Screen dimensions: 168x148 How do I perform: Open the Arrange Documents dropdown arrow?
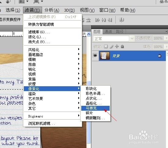[x=27, y=2]
